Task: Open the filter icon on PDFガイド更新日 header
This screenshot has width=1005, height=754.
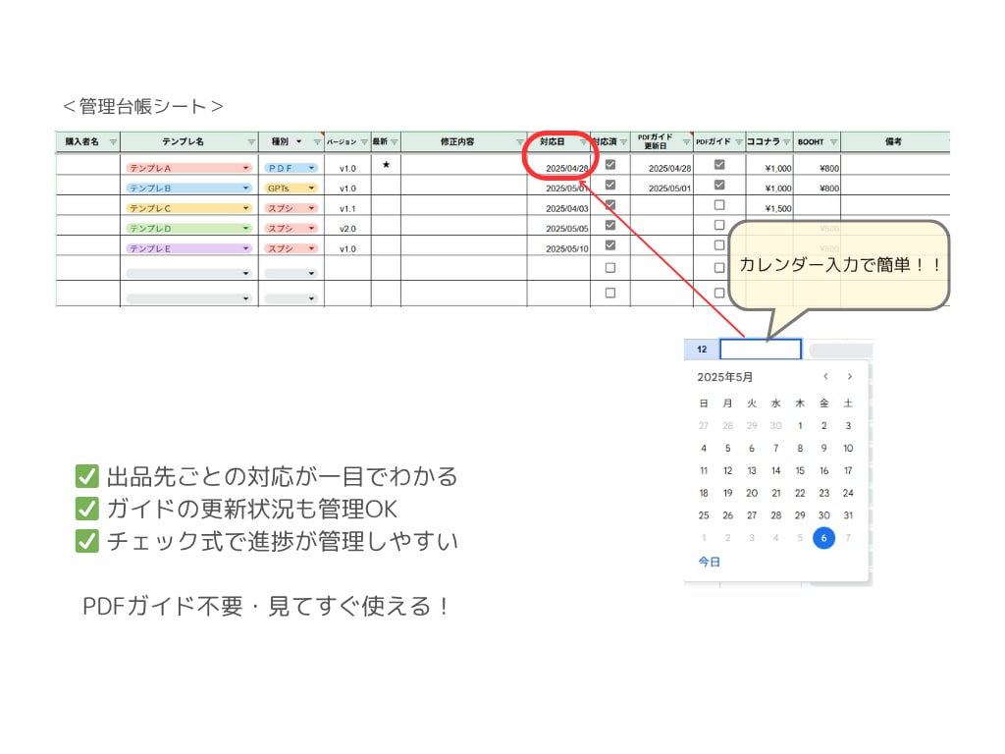Action: [x=686, y=142]
